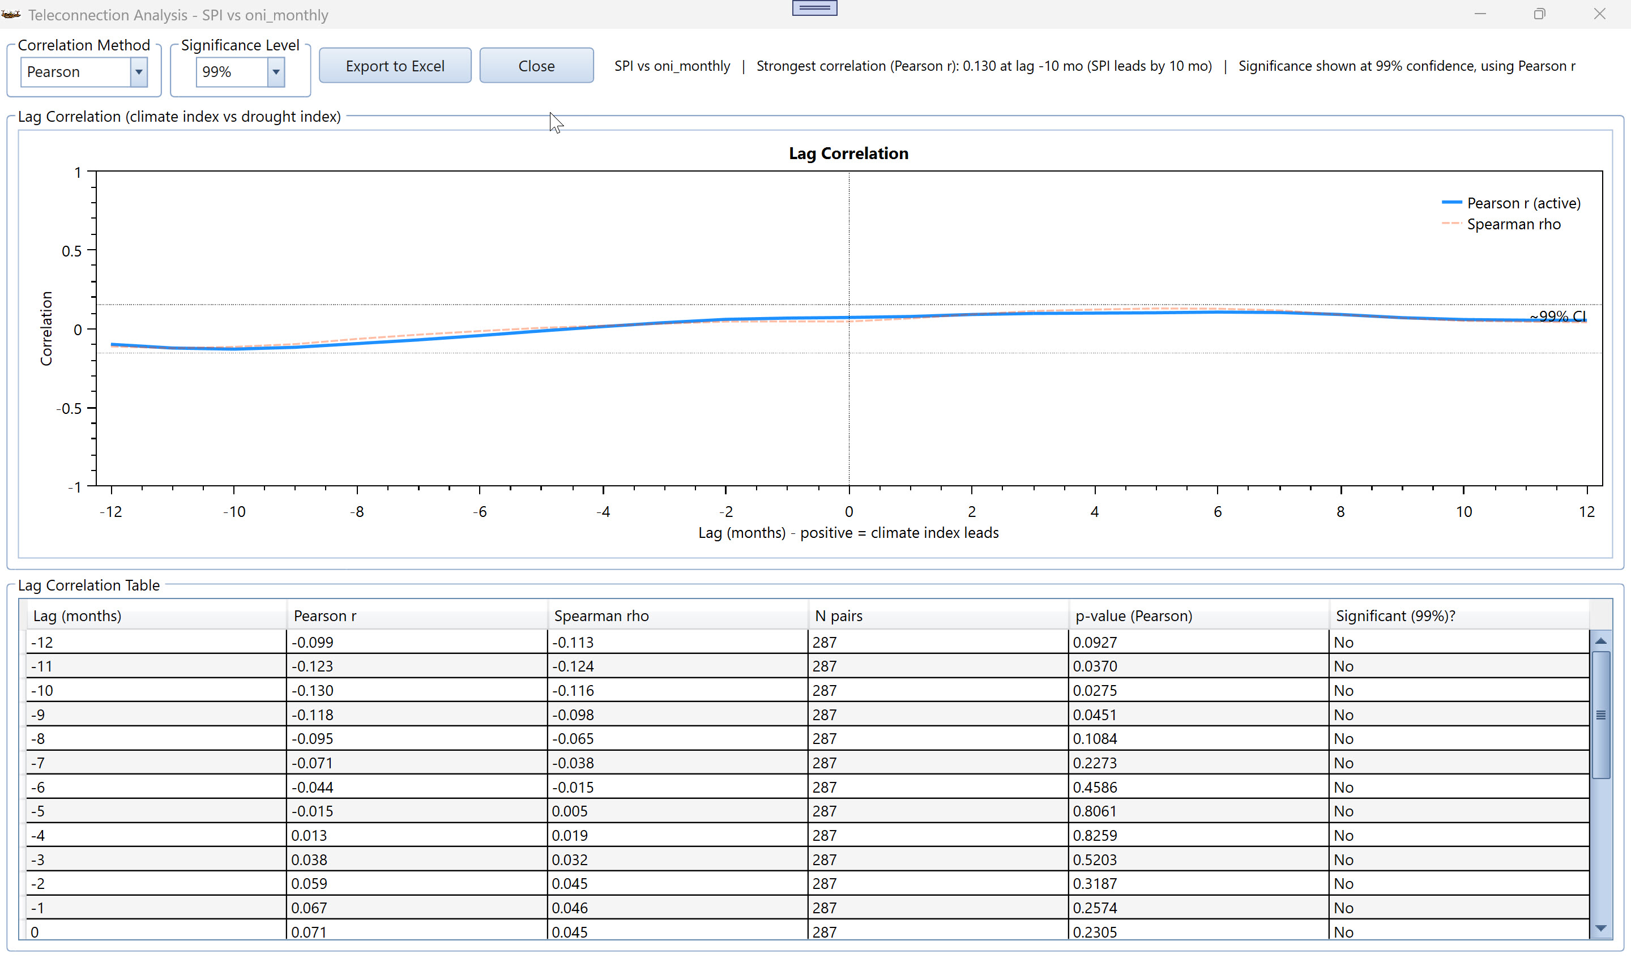Click p-value cell 0.5203
Image resolution: width=1631 pixels, height=958 pixels.
click(1199, 859)
